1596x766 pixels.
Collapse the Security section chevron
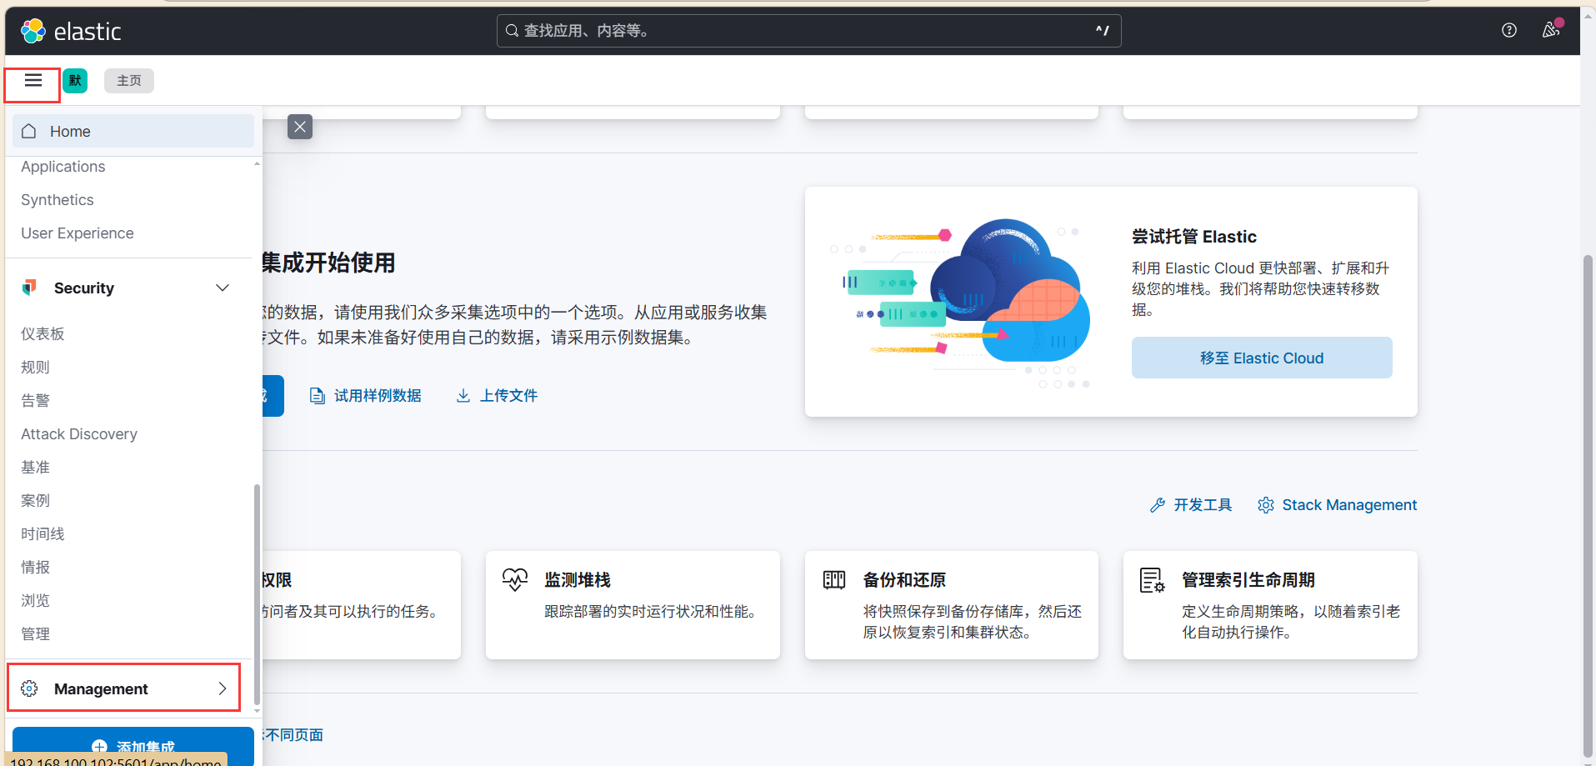tap(223, 288)
